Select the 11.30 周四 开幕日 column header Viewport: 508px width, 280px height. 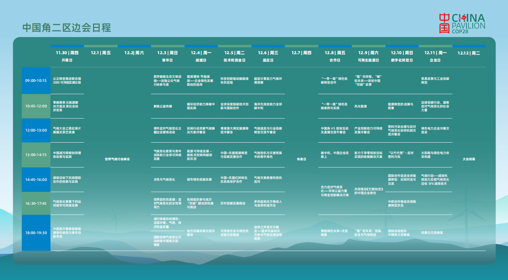pyautogui.click(x=67, y=56)
